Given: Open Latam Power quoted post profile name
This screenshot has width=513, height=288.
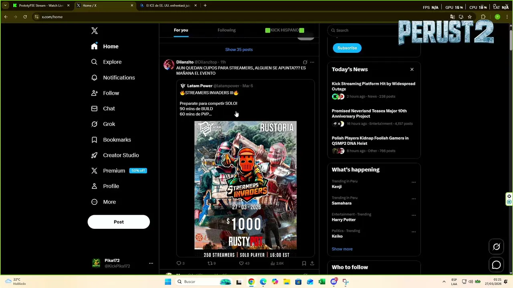Looking at the screenshot, I should (200, 86).
